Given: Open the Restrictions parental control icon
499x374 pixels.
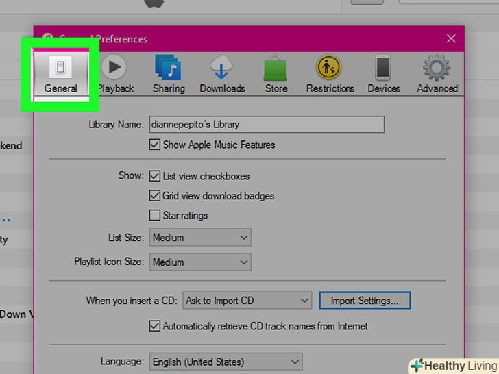Looking at the screenshot, I should pyautogui.click(x=329, y=67).
